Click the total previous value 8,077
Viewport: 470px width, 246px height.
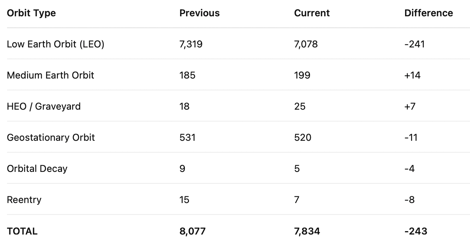[193, 232]
